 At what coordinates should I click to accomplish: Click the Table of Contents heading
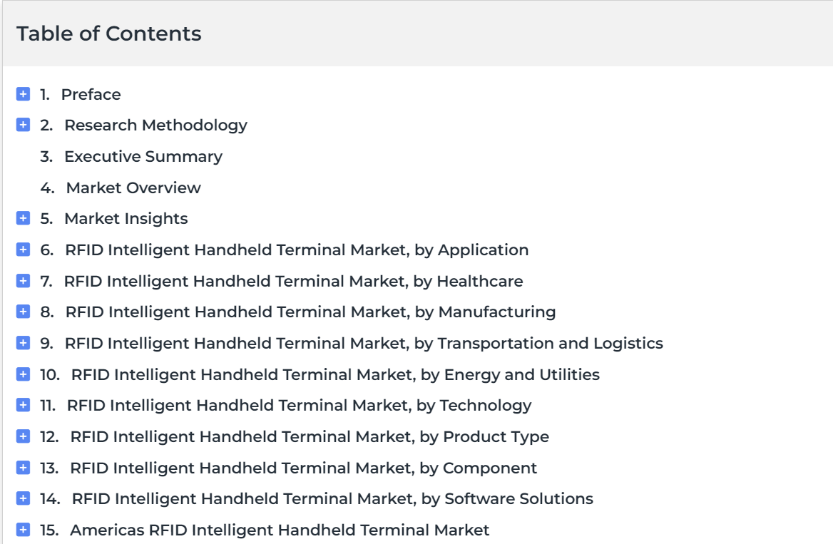tap(109, 34)
